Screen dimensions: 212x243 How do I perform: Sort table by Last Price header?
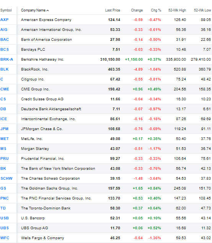113,10
